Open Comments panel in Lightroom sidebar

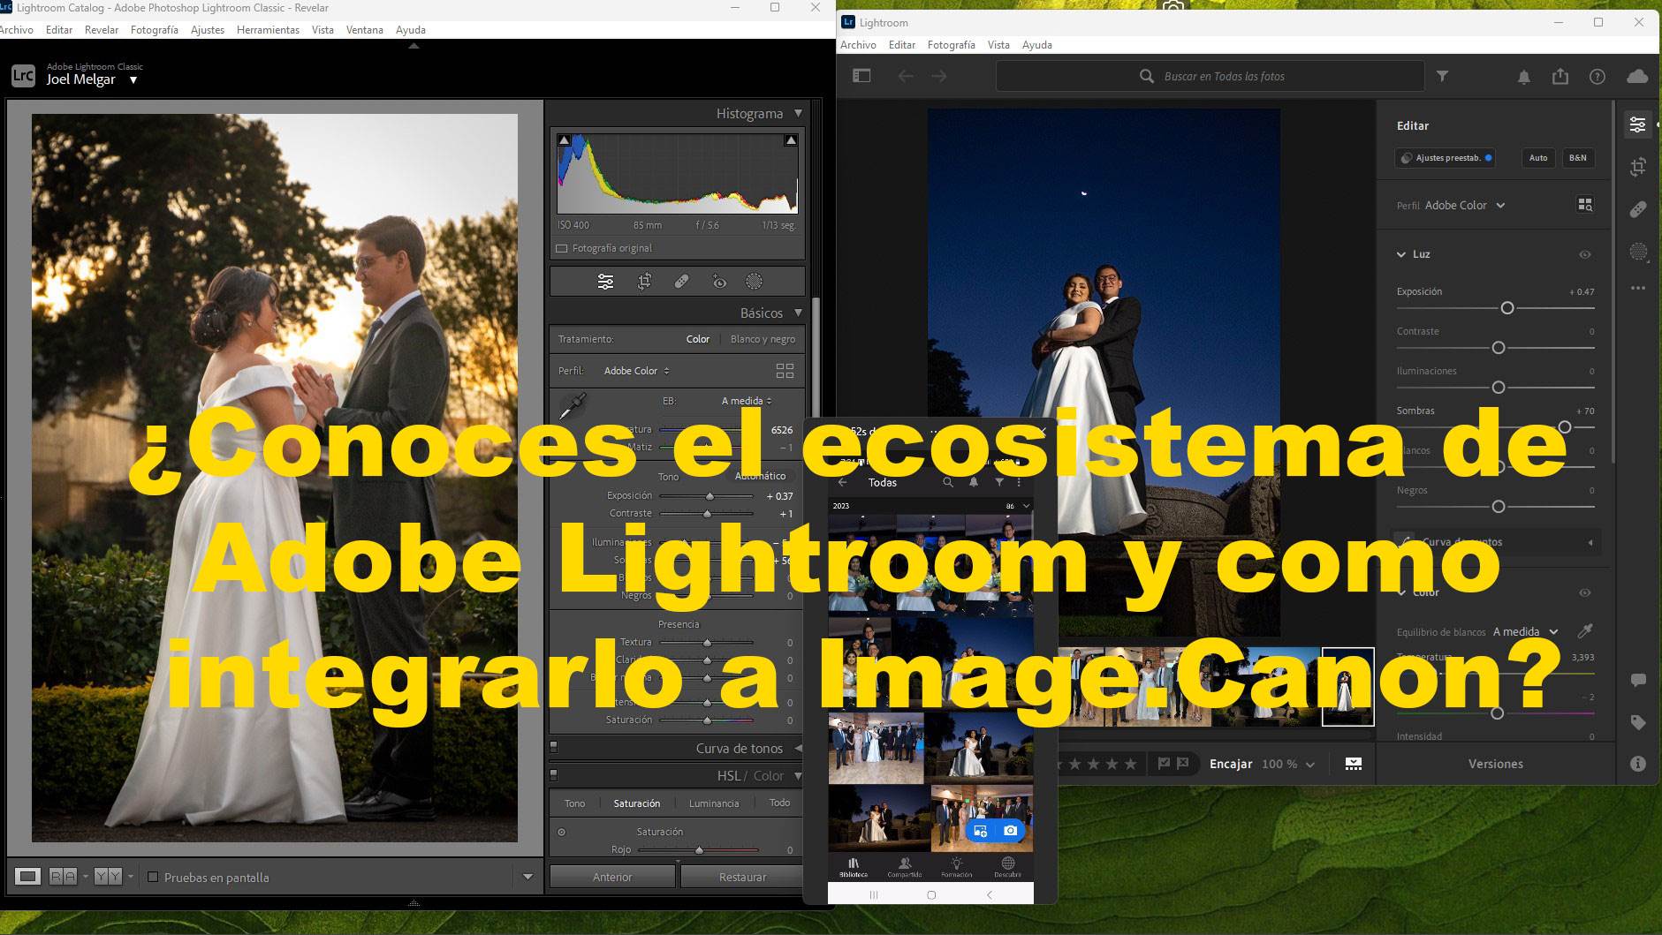pyautogui.click(x=1637, y=680)
